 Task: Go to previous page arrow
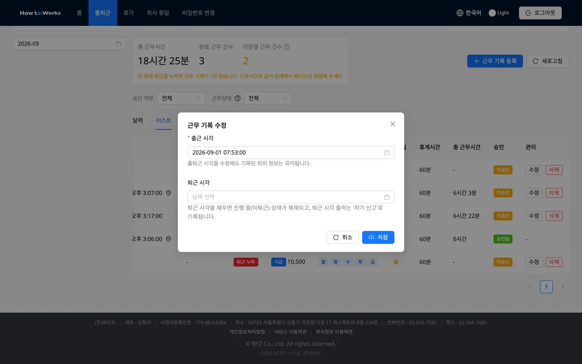click(530, 287)
